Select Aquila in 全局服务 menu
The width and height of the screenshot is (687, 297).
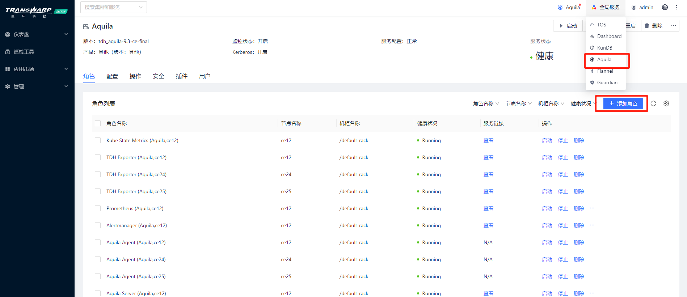[x=606, y=59]
